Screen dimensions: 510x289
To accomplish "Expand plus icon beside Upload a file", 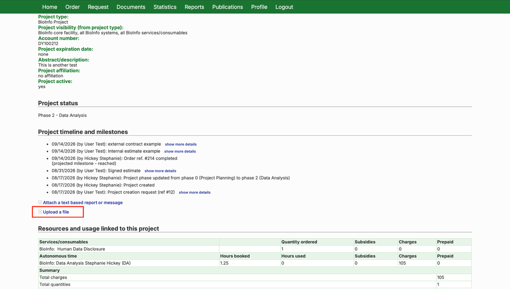I will point(40,212).
